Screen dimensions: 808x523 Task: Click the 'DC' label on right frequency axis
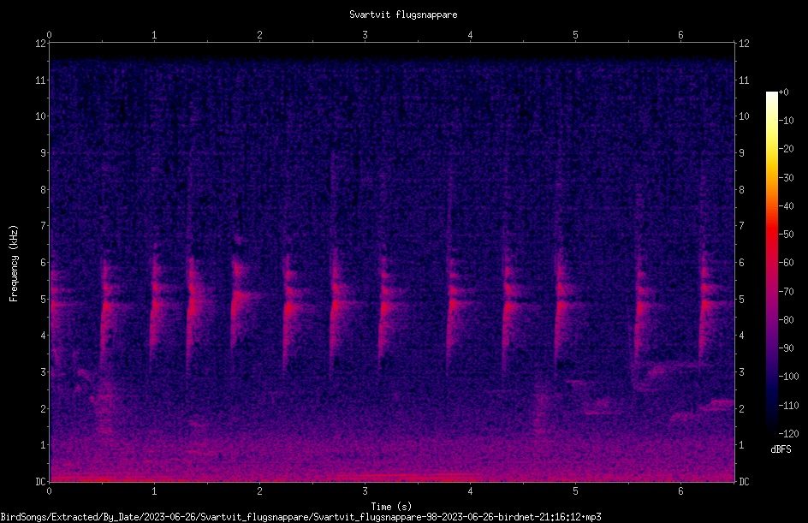744,481
